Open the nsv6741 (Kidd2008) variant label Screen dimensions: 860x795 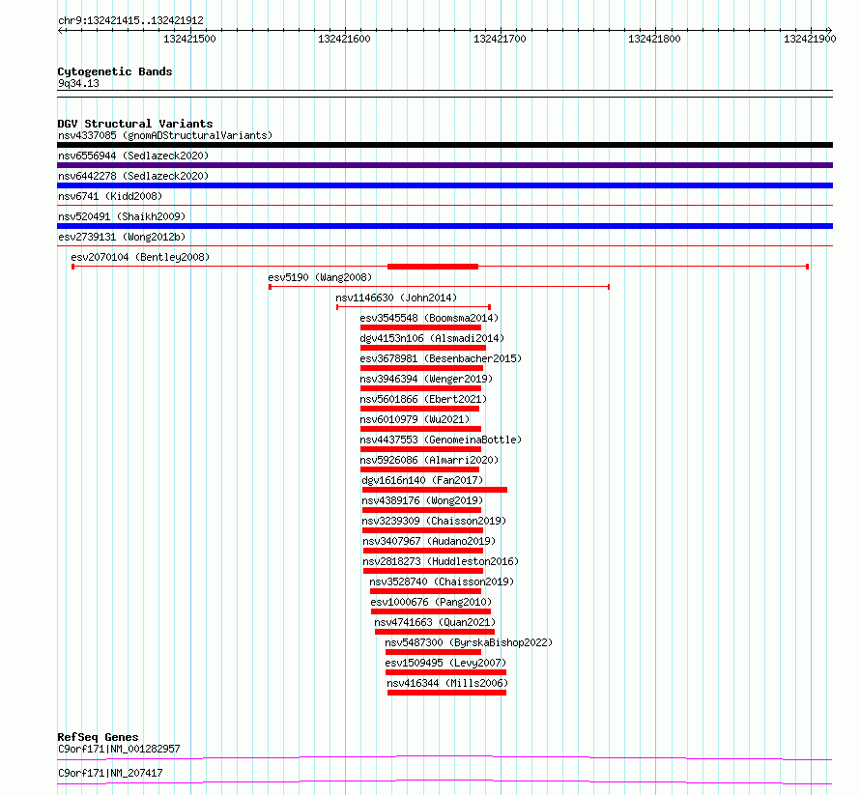tap(110, 196)
